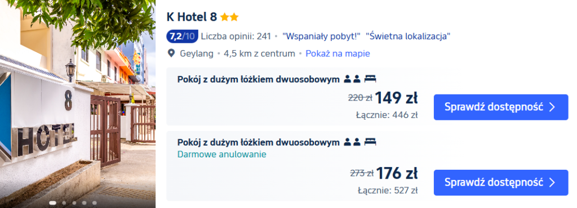Image resolution: width=577 pixels, height=208 pixels.
Task: Click the guest occupancy icon in second room row
Action: click(x=352, y=142)
